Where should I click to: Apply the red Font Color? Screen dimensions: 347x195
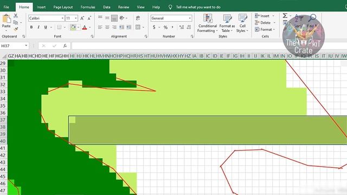(85, 28)
